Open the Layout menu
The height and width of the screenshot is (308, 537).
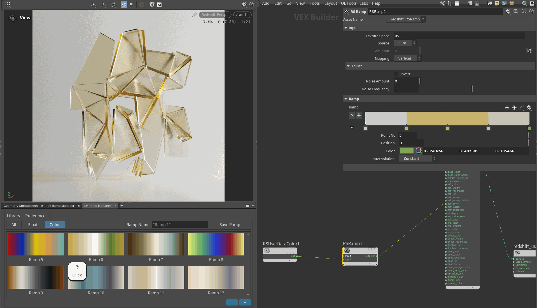pyautogui.click(x=331, y=3)
